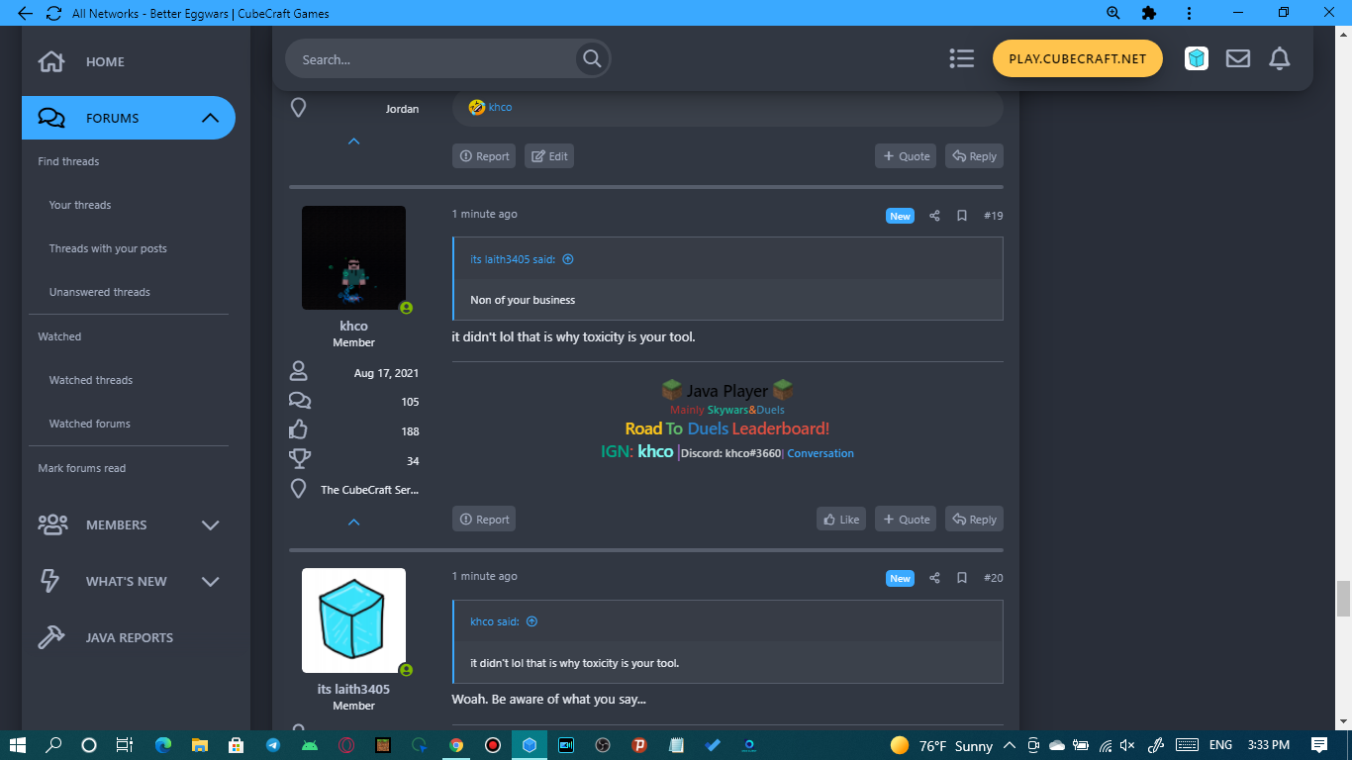1352x760 pixels.
Task: Show hidden system tray icons chevron
Action: [x=1010, y=745]
